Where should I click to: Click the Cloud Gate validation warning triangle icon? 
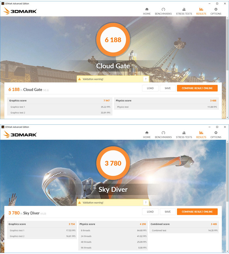pyautogui.click(x=79, y=79)
